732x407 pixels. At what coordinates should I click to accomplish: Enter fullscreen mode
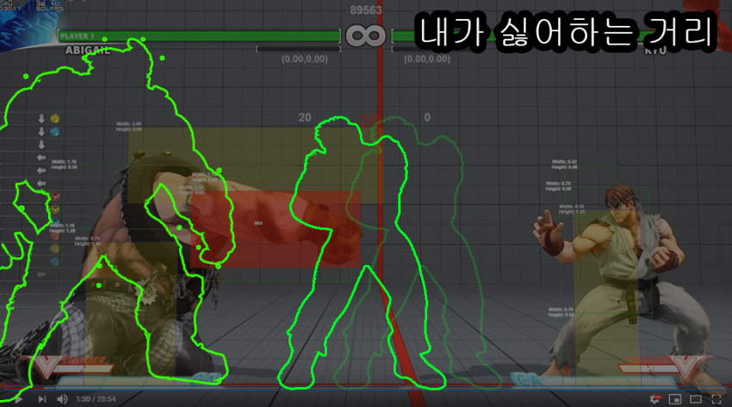tap(716, 399)
